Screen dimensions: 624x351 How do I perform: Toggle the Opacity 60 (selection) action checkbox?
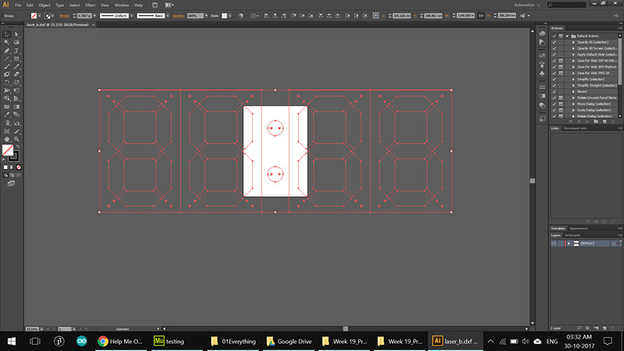tap(554, 42)
